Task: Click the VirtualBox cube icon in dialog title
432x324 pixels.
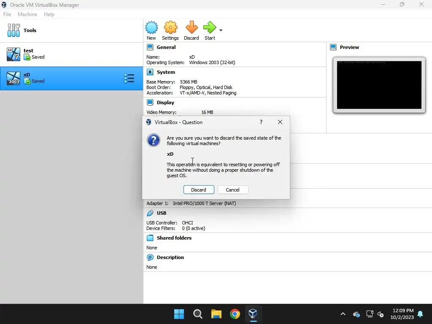Action: coord(149,122)
